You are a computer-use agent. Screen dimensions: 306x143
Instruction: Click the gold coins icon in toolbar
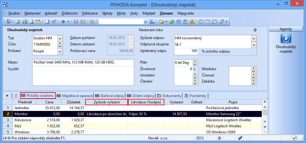192,21
